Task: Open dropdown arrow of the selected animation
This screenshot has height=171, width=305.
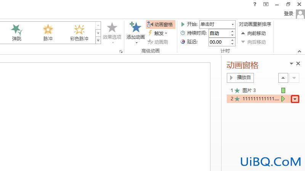Action: coord(295,99)
